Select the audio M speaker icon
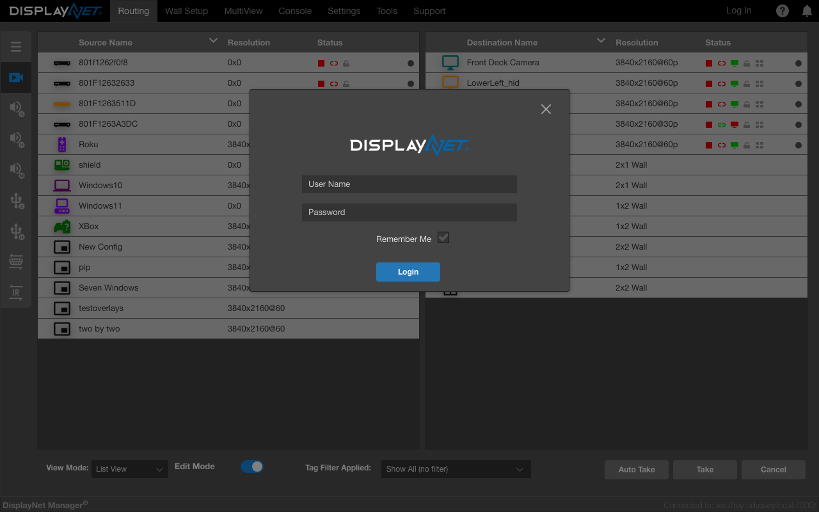Screen dimensions: 819x512 [17, 170]
